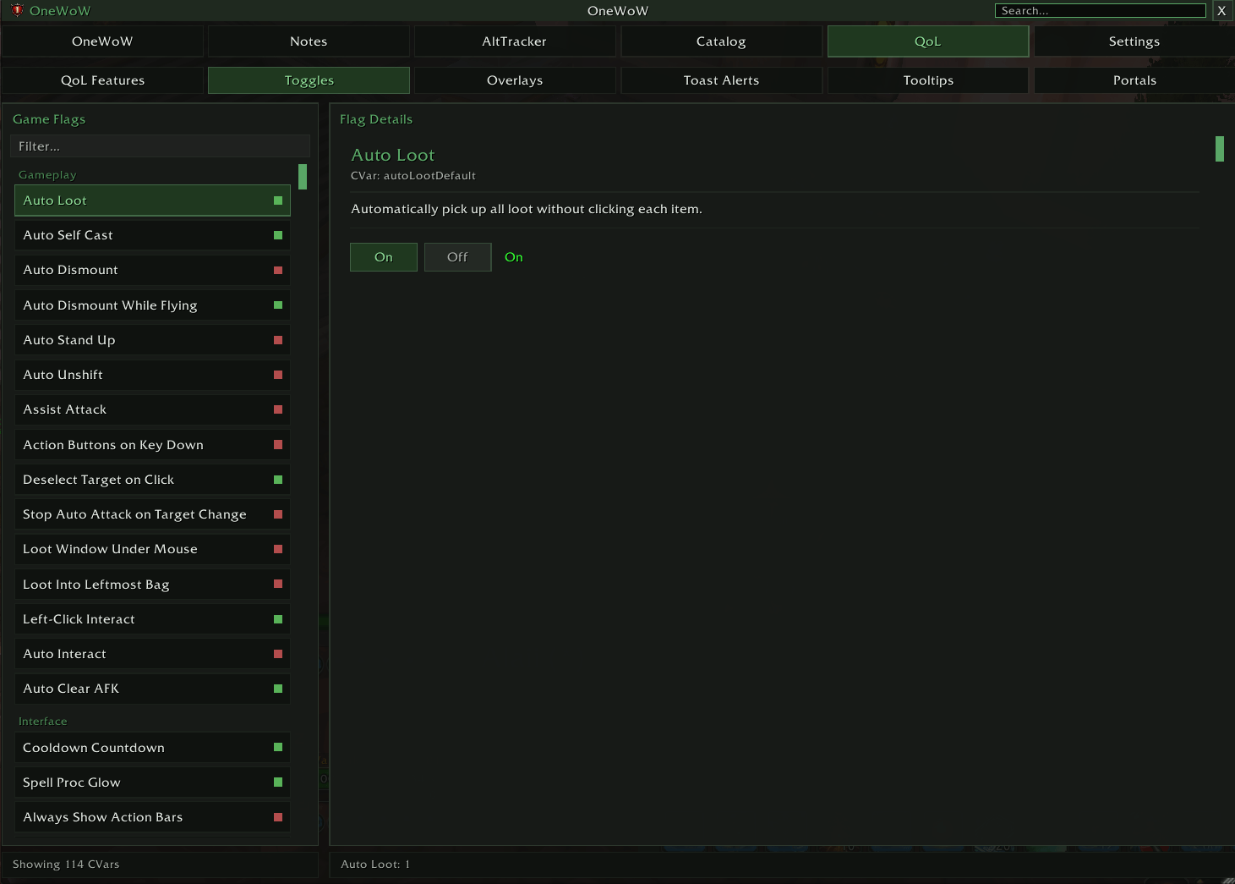
Task: Turn Auto Loot off with the Off button
Action: 457,257
